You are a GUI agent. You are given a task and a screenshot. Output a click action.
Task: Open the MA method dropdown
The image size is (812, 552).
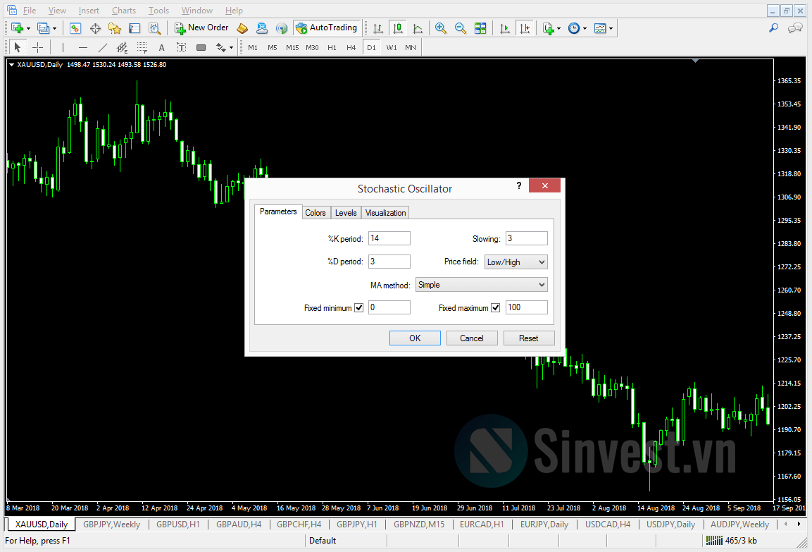481,285
